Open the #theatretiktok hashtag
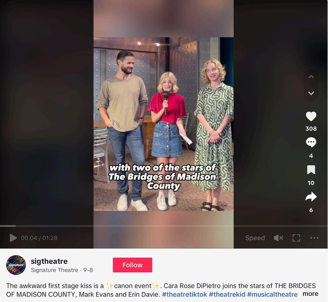This screenshot has height=302, width=328. 184,294
